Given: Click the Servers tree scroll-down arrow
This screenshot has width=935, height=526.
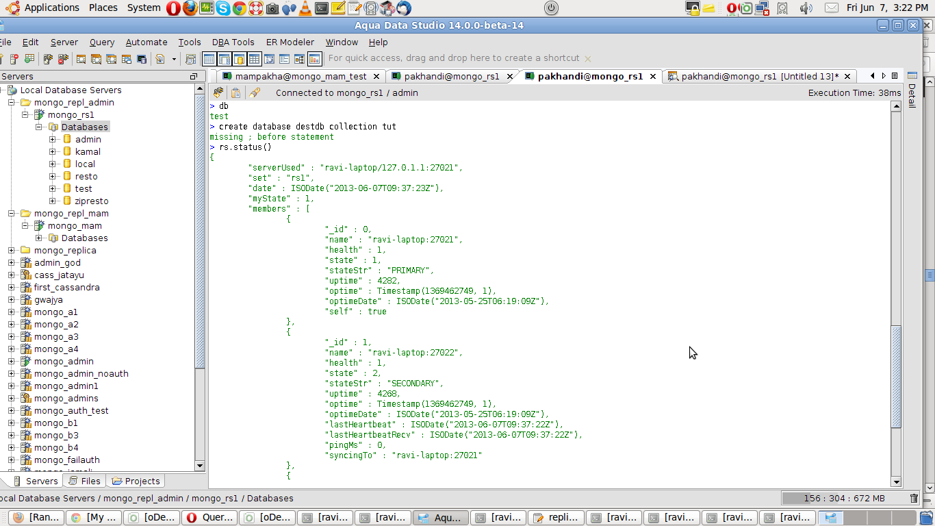Looking at the screenshot, I should pos(200,466).
